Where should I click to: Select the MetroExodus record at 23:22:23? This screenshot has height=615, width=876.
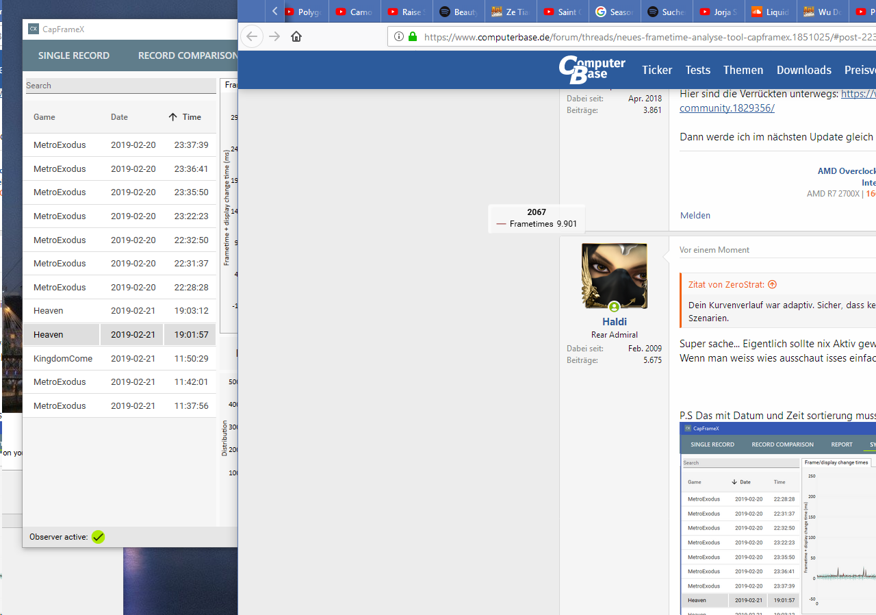click(120, 216)
